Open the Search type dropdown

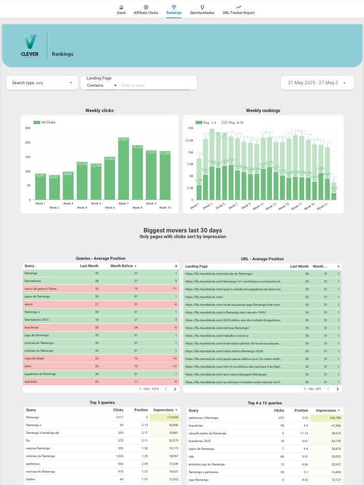coord(42,83)
